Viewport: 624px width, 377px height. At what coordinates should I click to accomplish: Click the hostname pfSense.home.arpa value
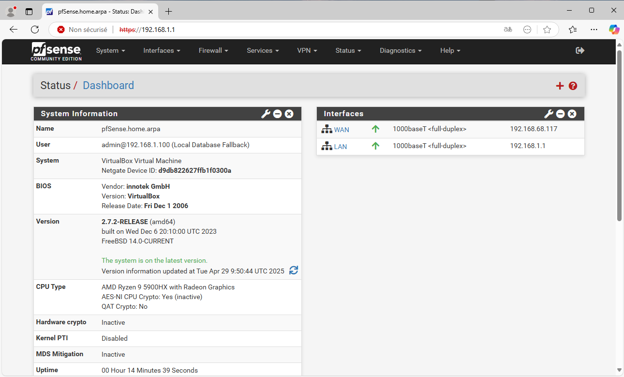[131, 129]
